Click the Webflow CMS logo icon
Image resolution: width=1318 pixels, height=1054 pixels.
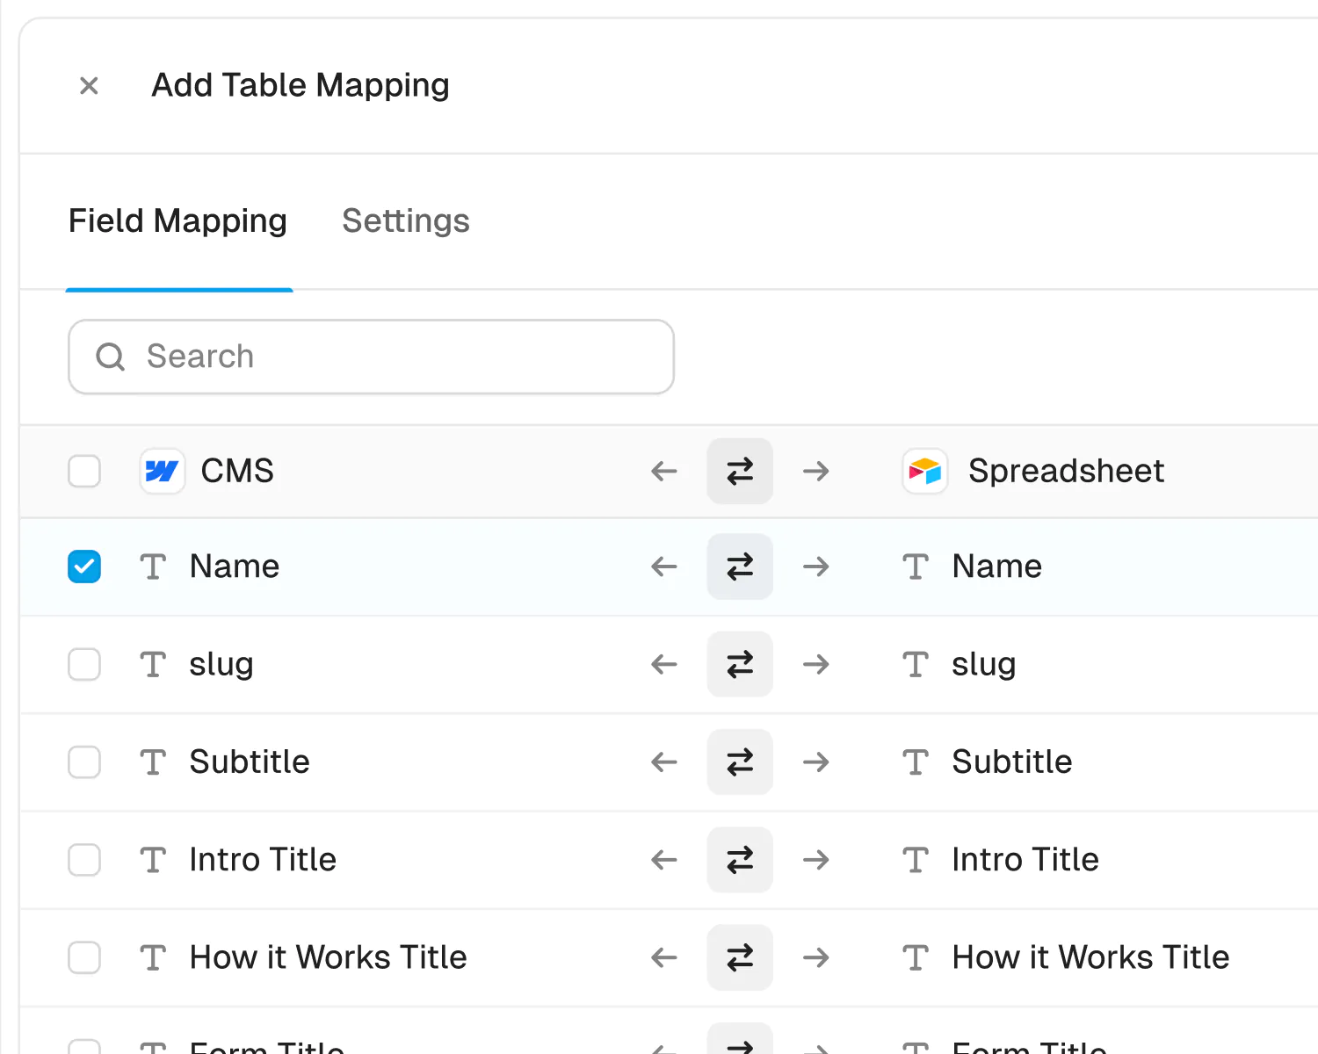click(163, 472)
